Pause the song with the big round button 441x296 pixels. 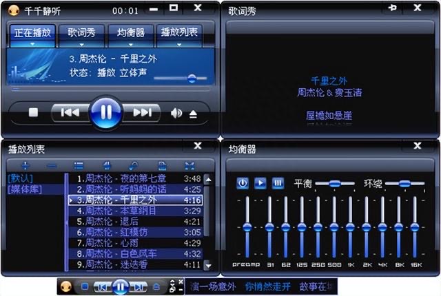click(105, 112)
